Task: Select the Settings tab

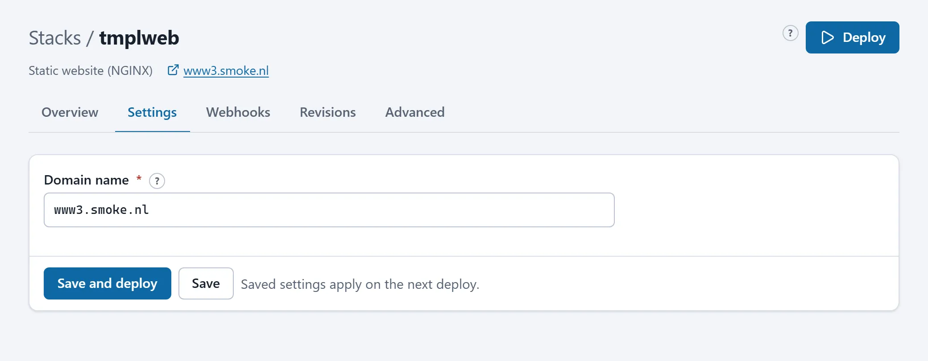Action: coord(152,112)
